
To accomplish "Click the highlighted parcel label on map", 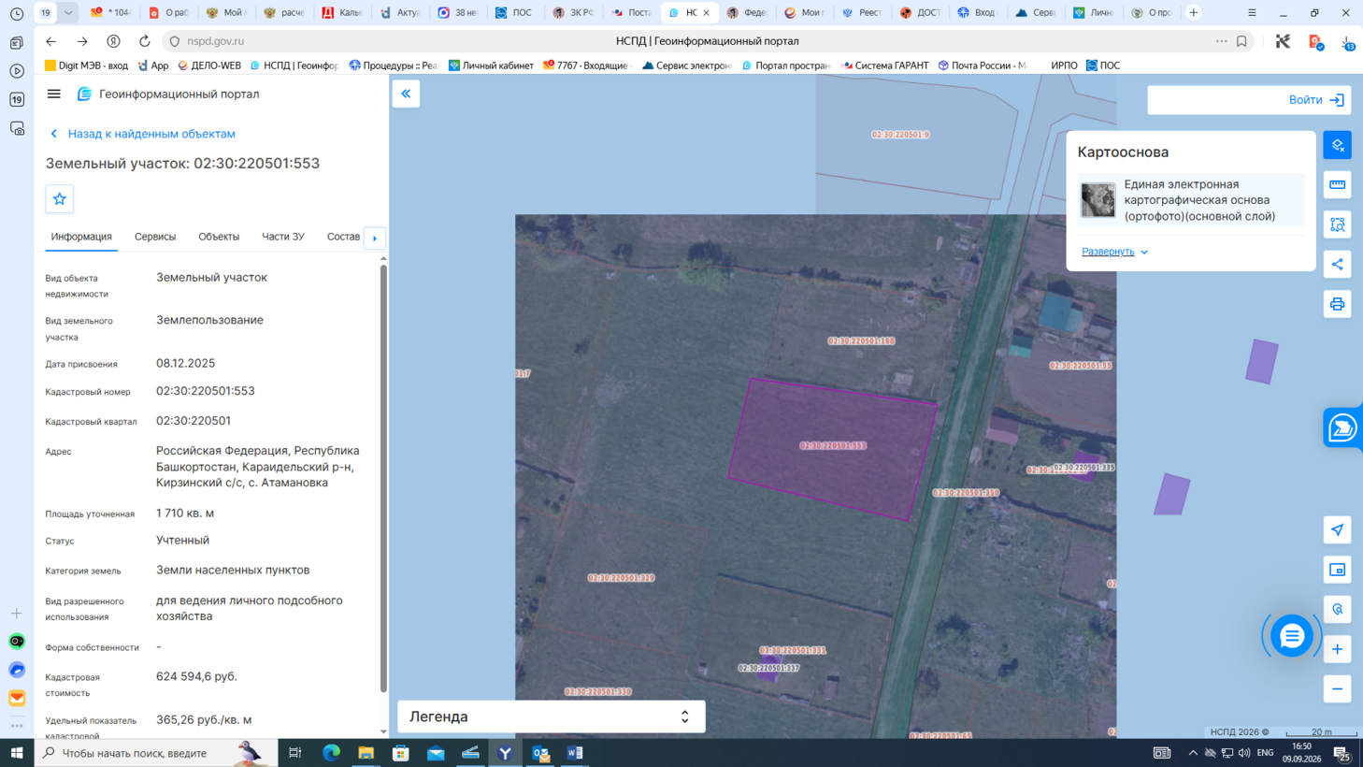I will (833, 445).
